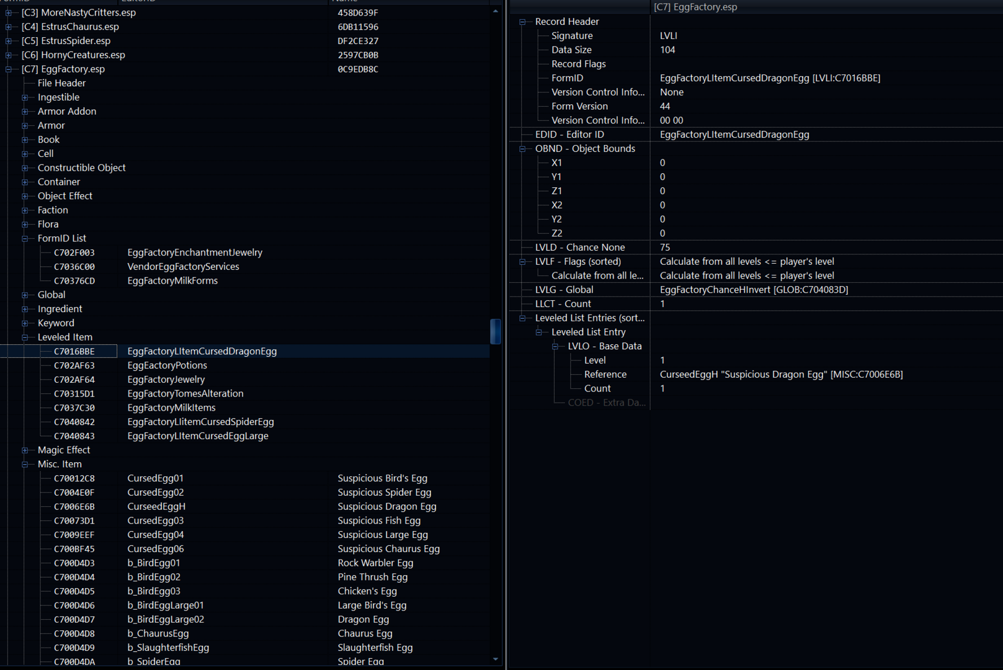Collapse the FormID List group

pyautogui.click(x=25, y=239)
